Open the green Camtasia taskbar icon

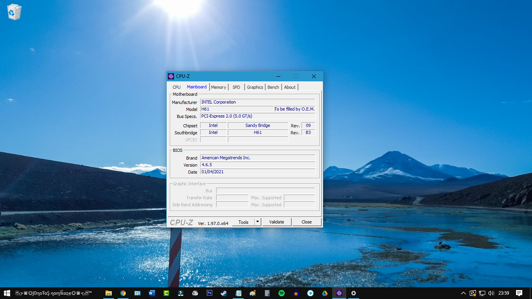point(166,293)
